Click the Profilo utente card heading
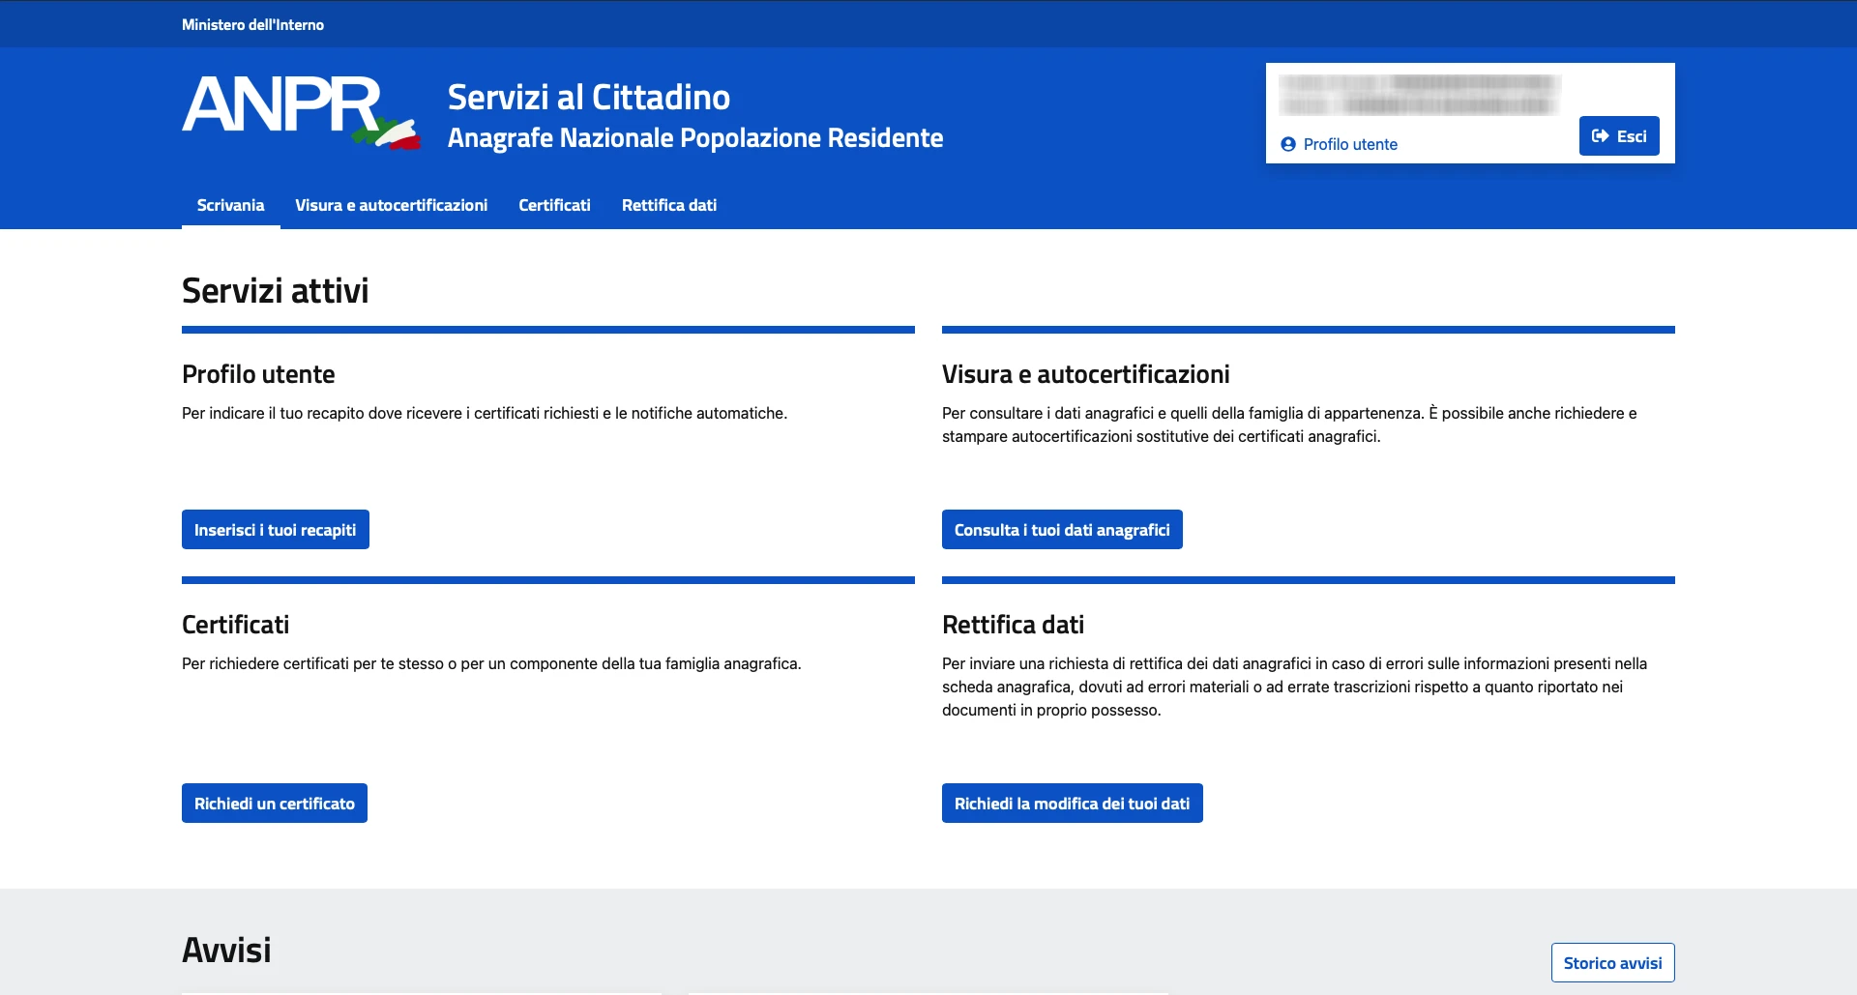This screenshot has height=995, width=1857. (258, 374)
